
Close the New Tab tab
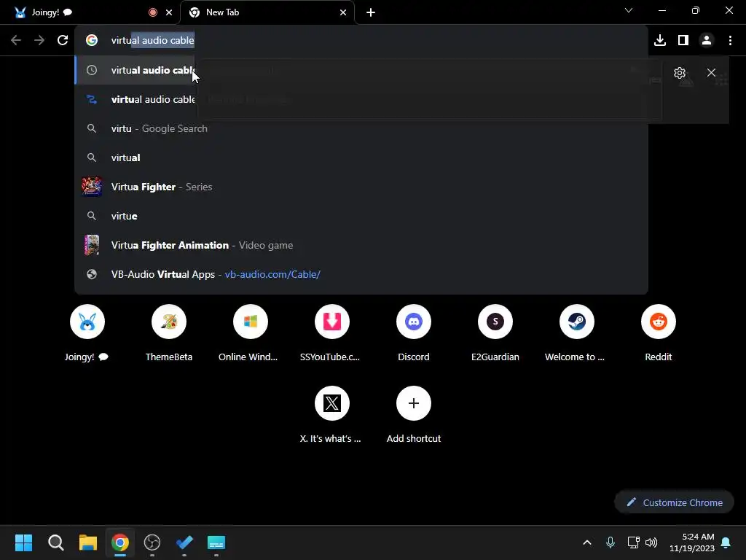343,13
